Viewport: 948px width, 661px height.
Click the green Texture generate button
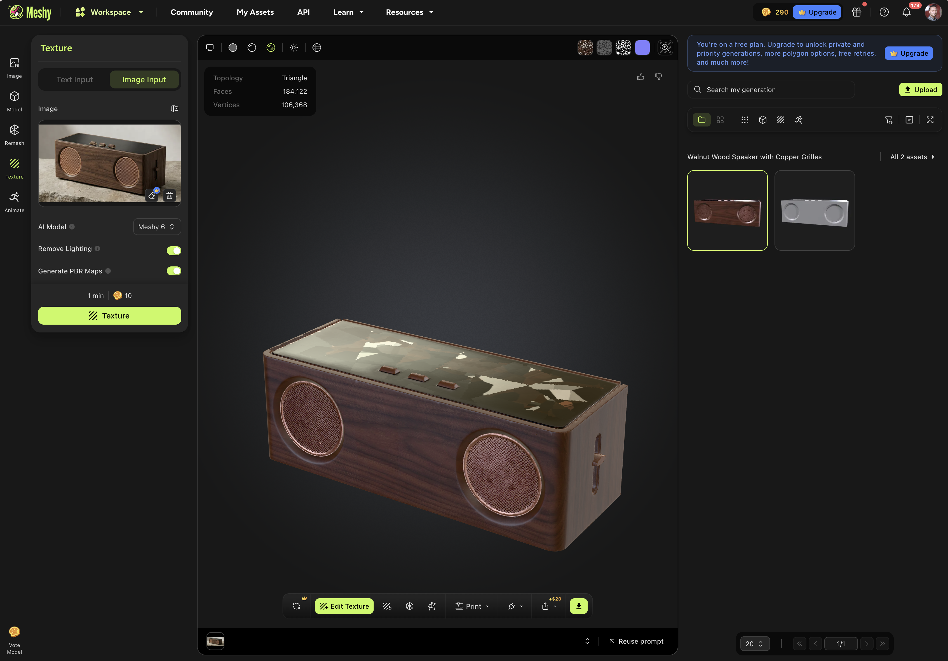109,315
